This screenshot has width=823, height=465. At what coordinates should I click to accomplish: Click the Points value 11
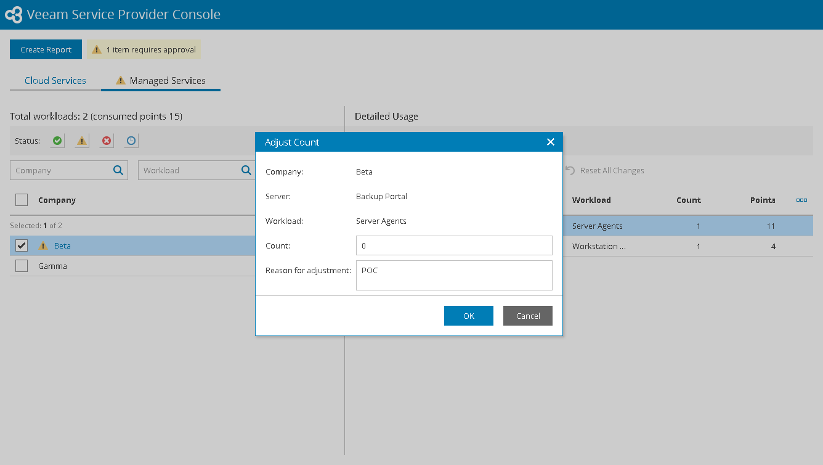pos(771,226)
